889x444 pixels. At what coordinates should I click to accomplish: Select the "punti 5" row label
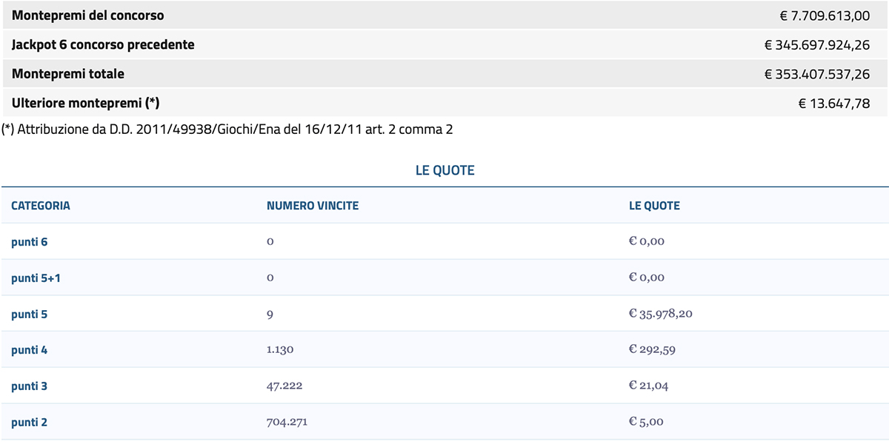pyautogui.click(x=30, y=314)
